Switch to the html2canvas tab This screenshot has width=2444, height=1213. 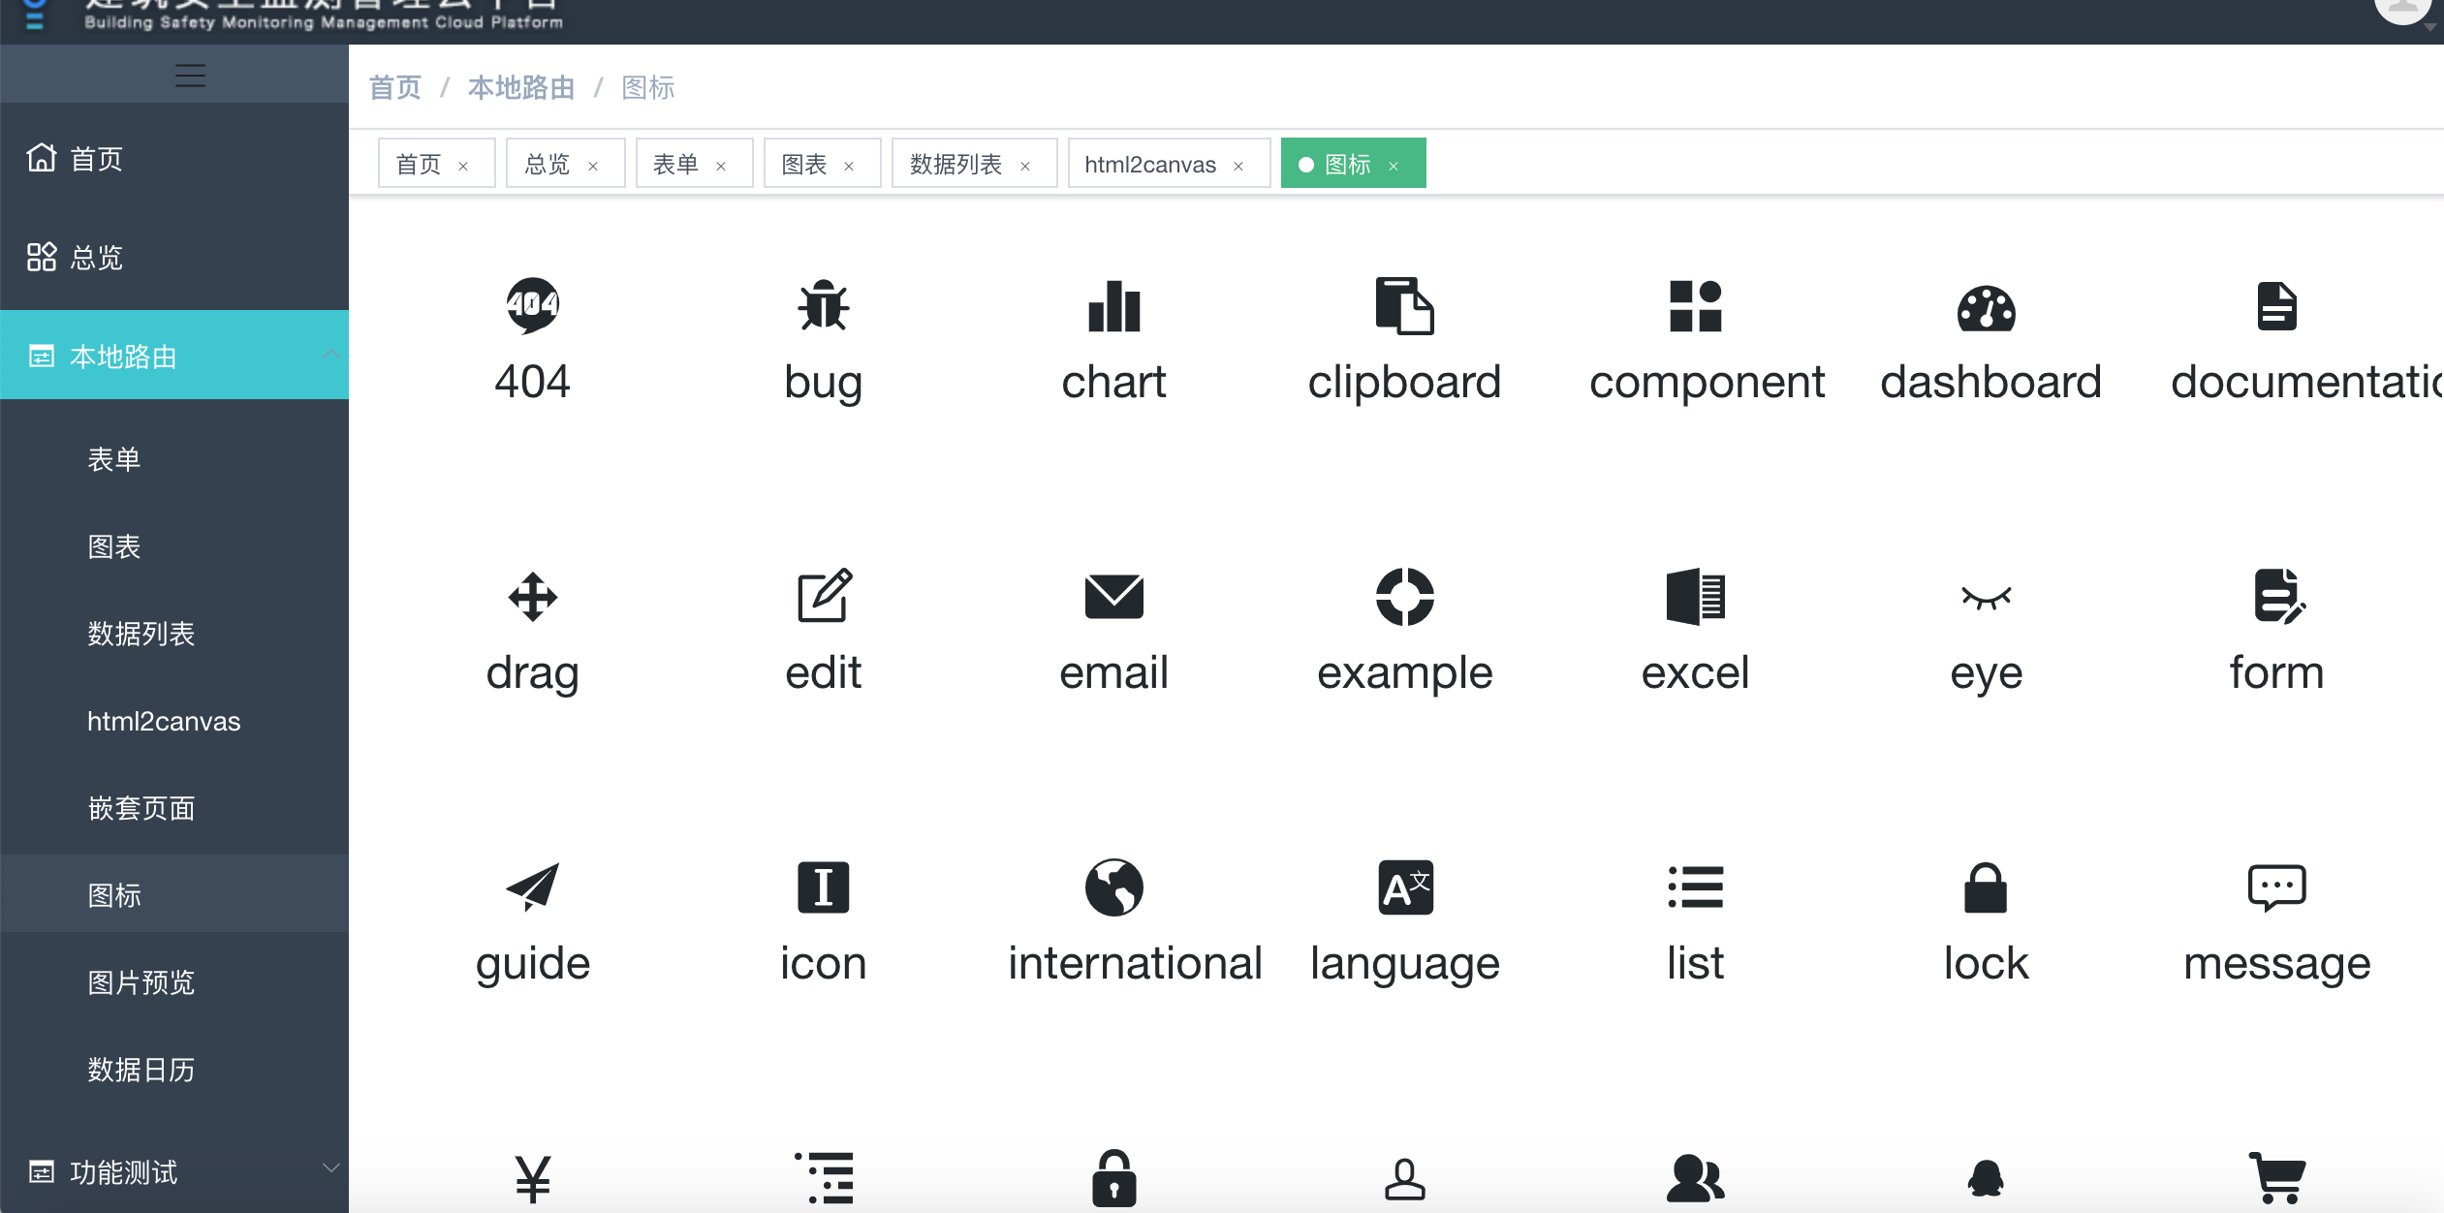(x=1150, y=164)
